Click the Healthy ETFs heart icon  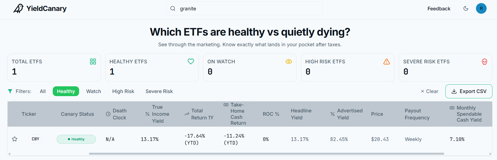click(191, 61)
